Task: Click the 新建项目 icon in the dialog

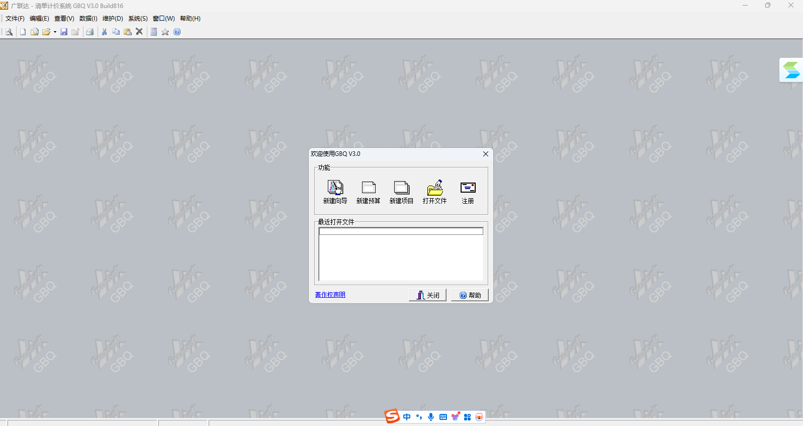Action: click(x=402, y=188)
